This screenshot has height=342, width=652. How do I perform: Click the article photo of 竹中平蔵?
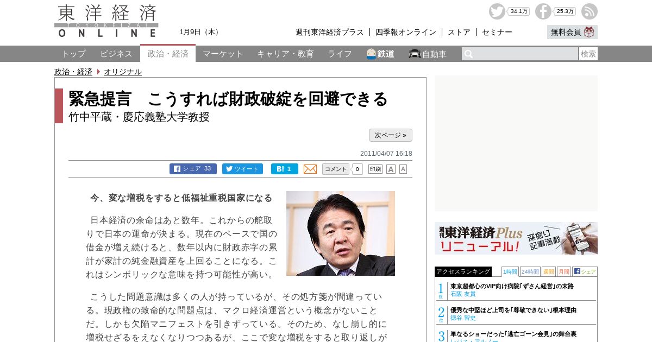(341, 233)
